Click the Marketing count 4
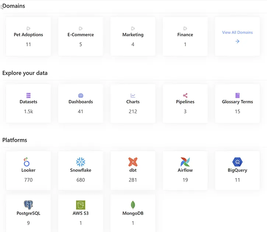This screenshot has height=232, width=267. point(133,44)
